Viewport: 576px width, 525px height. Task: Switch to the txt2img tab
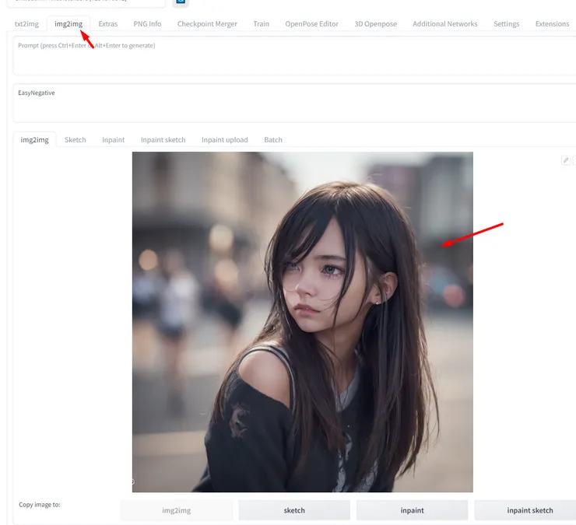coord(26,24)
